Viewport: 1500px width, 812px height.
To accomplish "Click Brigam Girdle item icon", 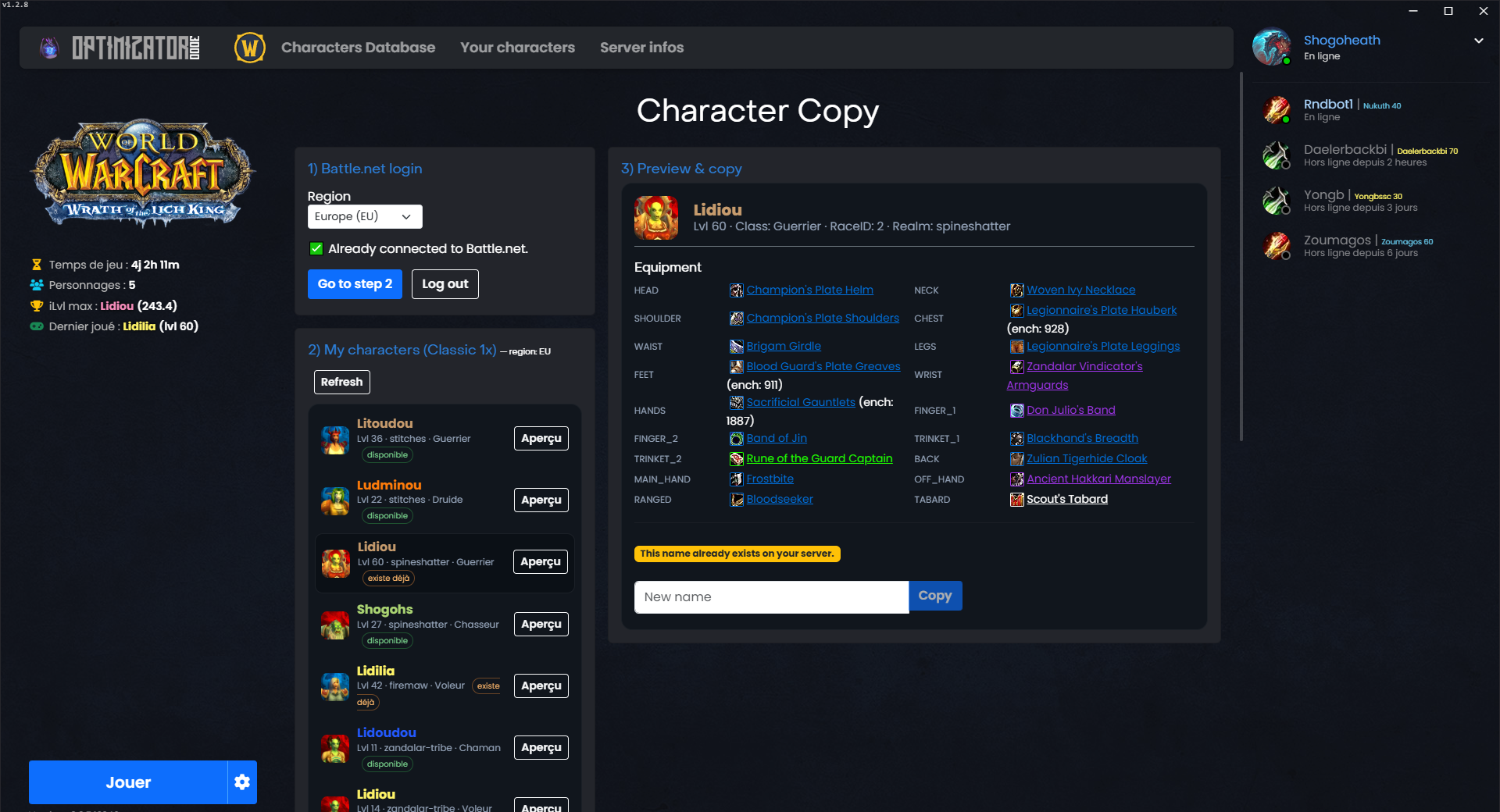I will (x=736, y=347).
